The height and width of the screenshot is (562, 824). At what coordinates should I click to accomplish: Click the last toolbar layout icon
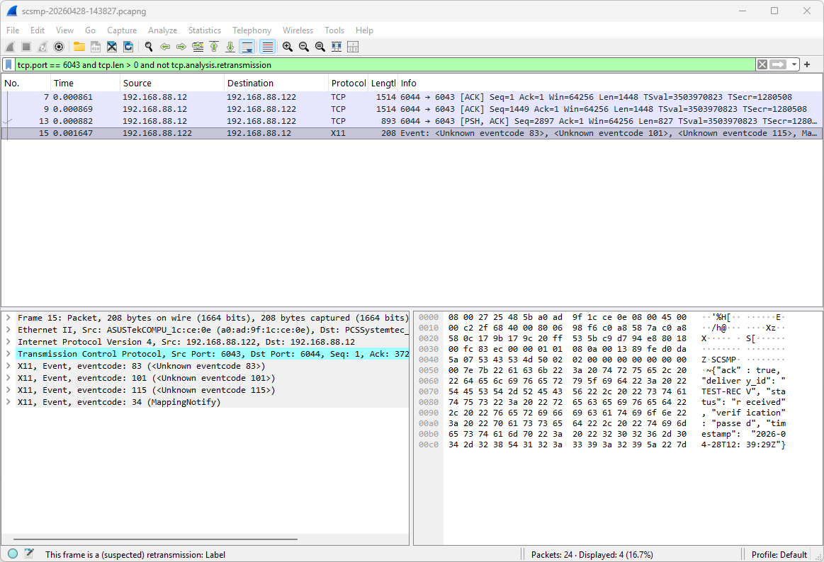353,47
